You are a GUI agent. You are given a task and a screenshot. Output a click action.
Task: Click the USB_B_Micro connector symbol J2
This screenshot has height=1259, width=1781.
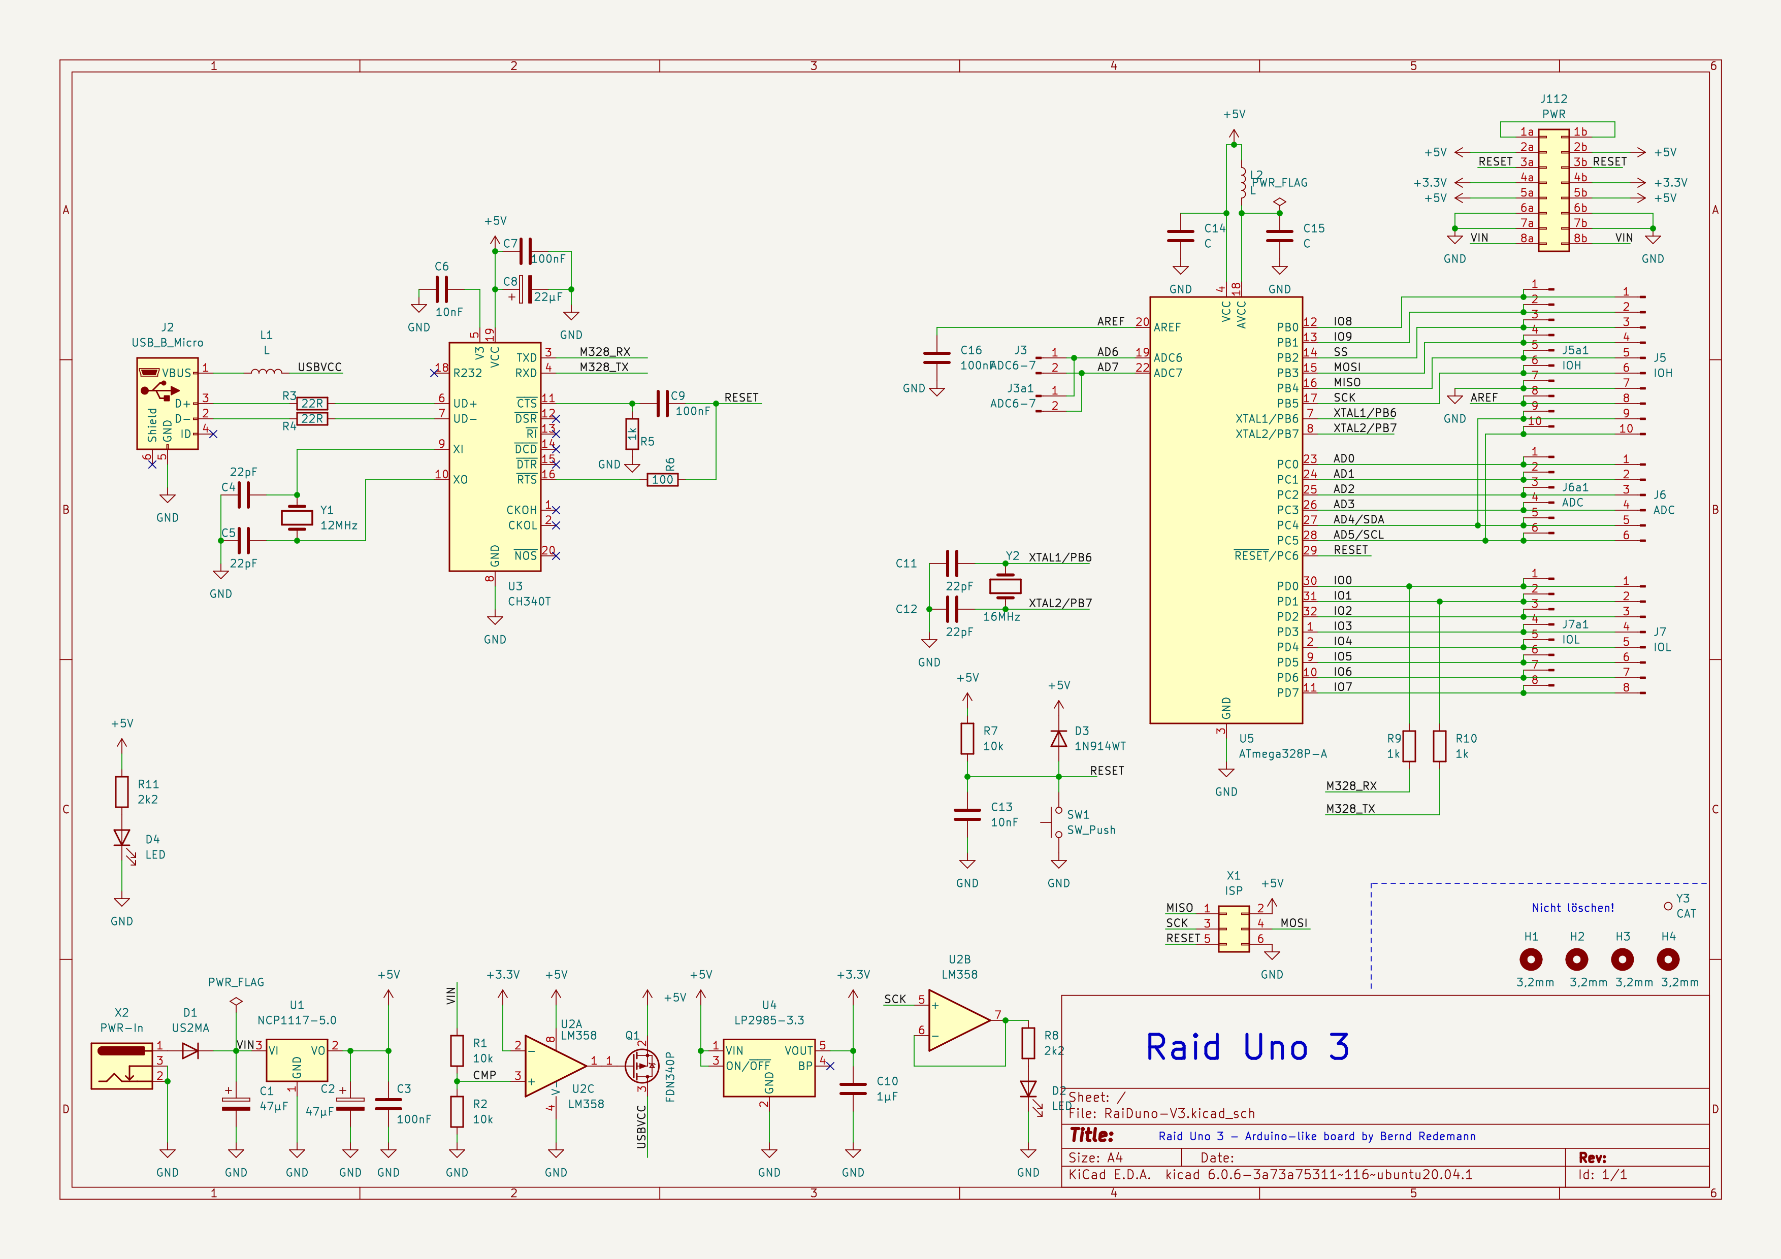pyautogui.click(x=167, y=403)
